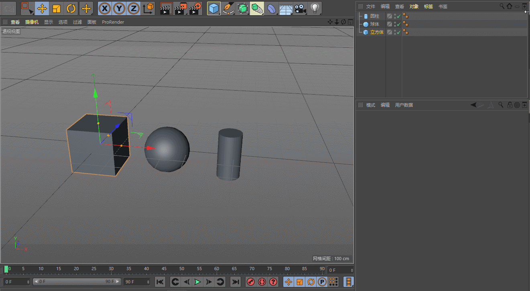Screen dimensions: 530x291
Task: Click the Render to Picture Viewer icon
Action: tap(181, 8)
